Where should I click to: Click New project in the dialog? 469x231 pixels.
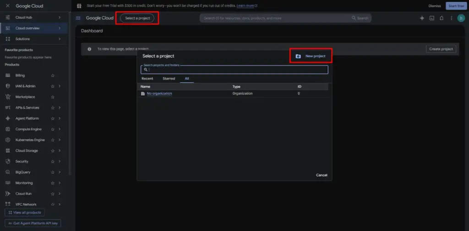pos(311,56)
